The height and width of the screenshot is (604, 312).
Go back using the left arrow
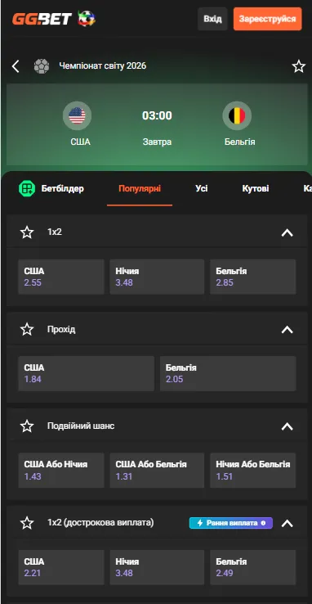16,66
